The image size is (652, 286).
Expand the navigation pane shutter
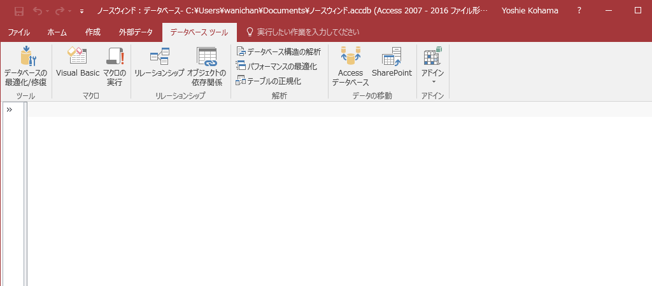click(x=10, y=109)
